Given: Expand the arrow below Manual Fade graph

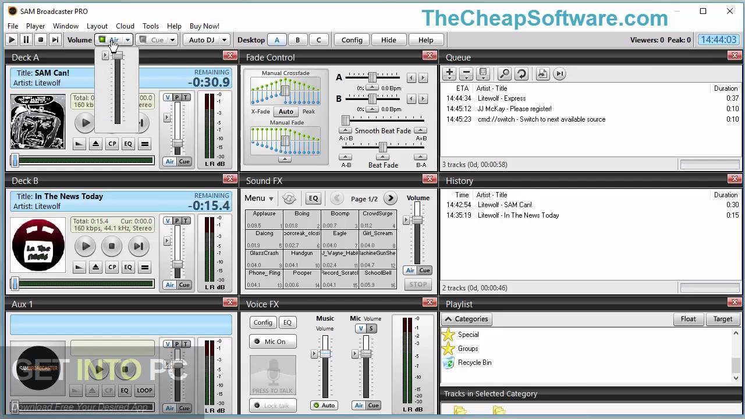Looking at the screenshot, I should (x=285, y=159).
